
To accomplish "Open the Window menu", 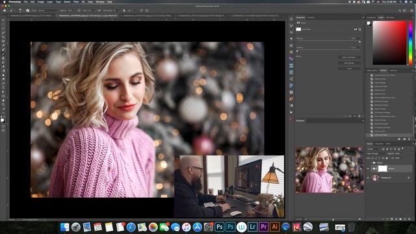I will (x=99, y=1).
